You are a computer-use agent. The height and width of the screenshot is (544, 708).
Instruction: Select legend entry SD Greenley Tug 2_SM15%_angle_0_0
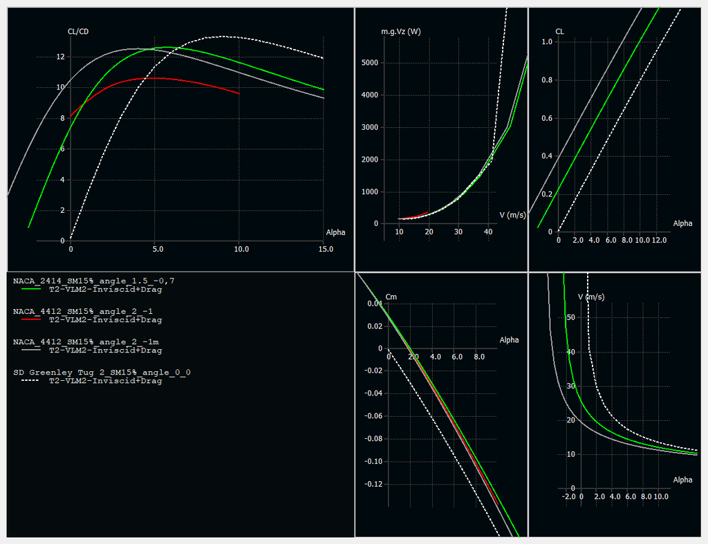(102, 372)
